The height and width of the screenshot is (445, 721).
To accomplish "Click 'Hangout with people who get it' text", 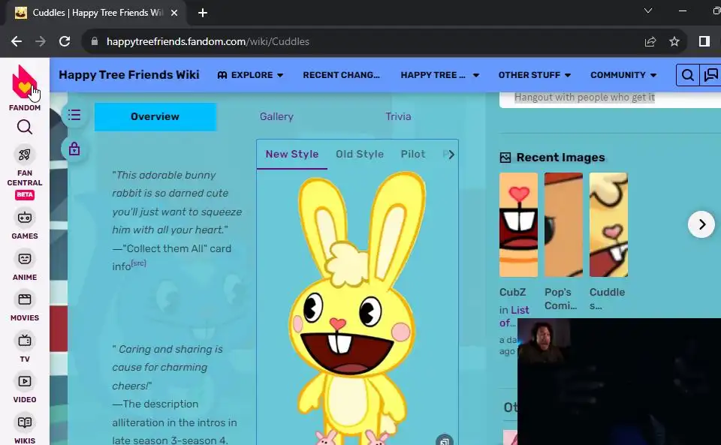I will click(584, 98).
